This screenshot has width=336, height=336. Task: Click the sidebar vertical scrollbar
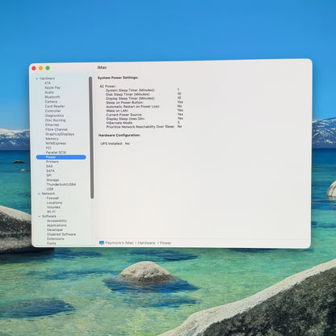[91, 137]
